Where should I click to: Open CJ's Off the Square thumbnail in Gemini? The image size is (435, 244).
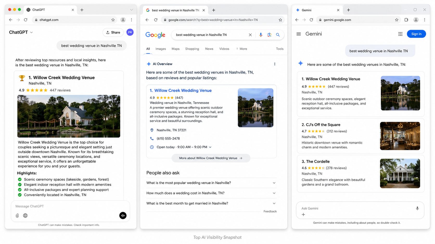(400, 136)
